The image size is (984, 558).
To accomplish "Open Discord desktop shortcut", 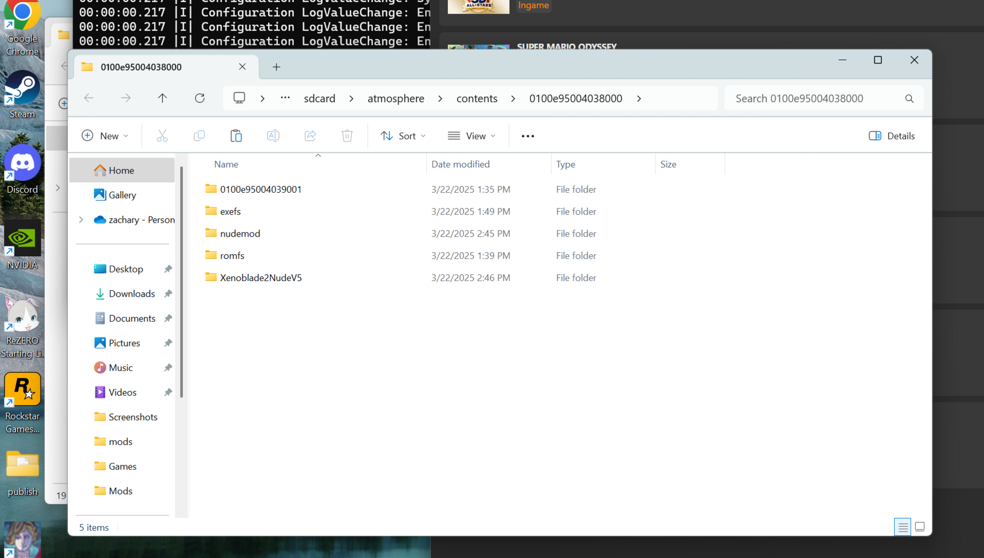I will 22,170.
